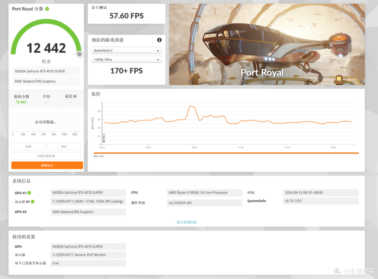The height and width of the screenshot is (279, 378).
Task: Click the green check next to GPU #1
Action: pyautogui.click(x=29, y=193)
